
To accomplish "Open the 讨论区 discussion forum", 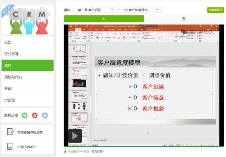I will [27, 100].
